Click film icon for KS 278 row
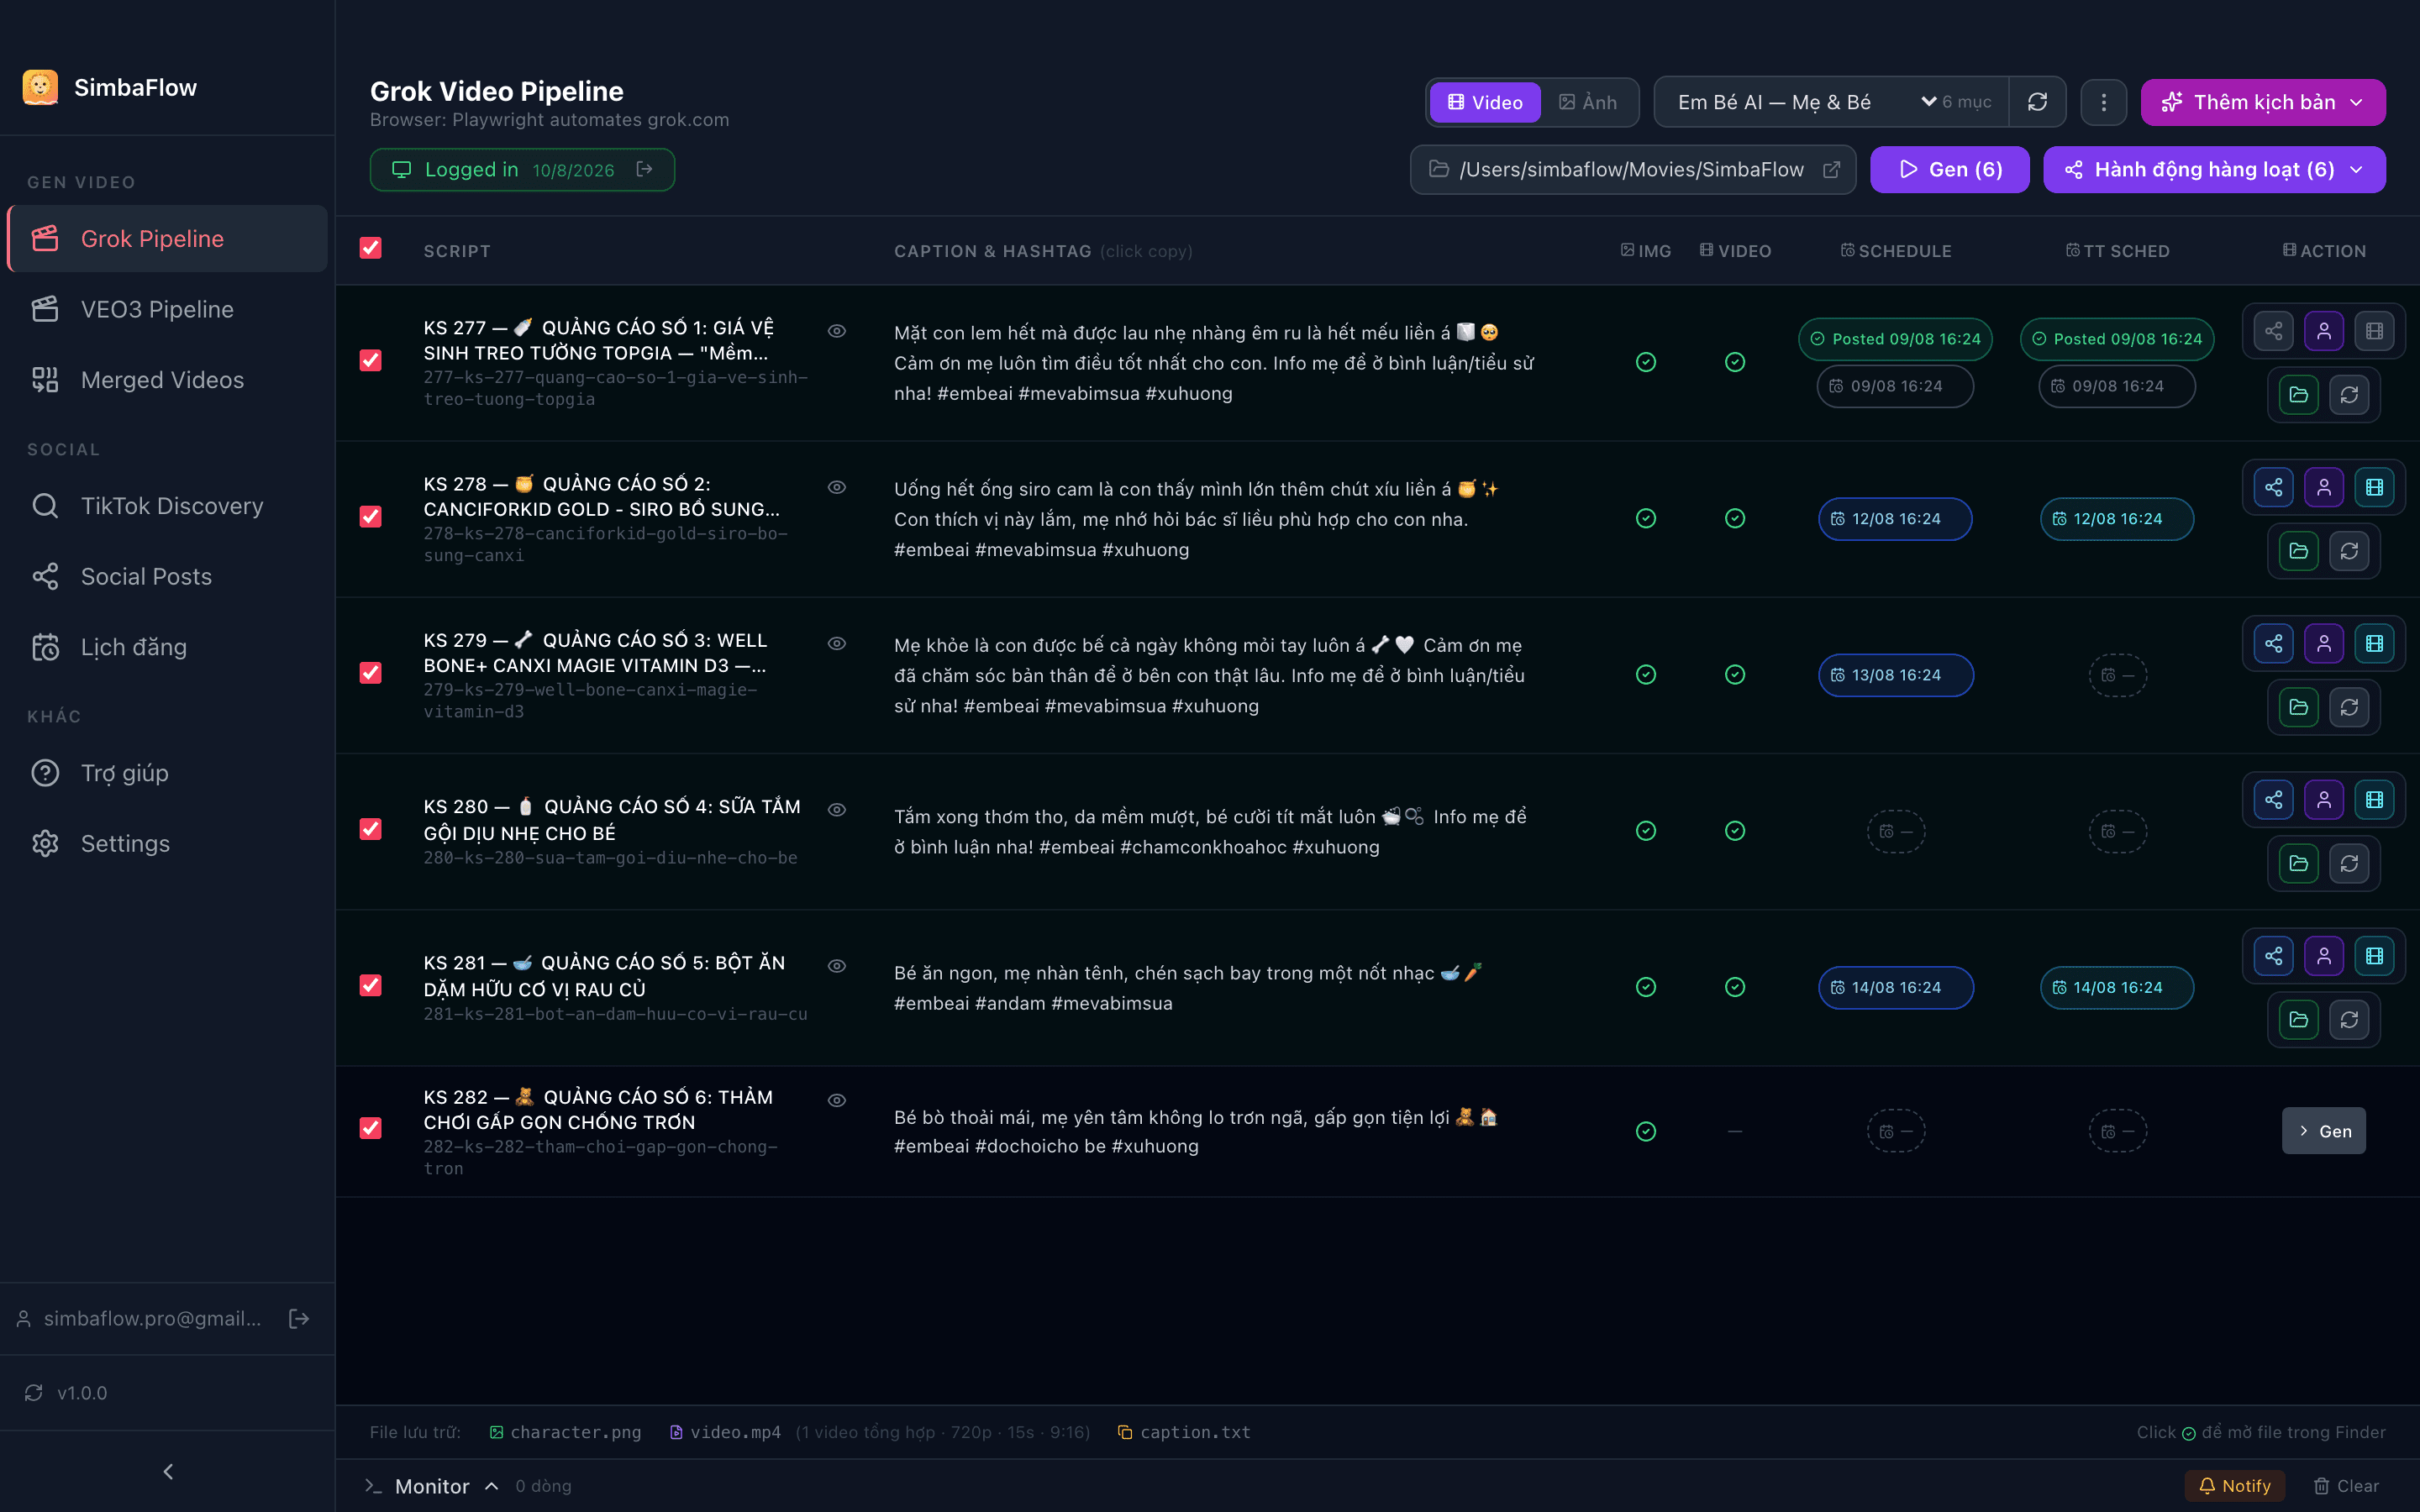Viewport: 2420px width, 1512px height. [2374, 487]
